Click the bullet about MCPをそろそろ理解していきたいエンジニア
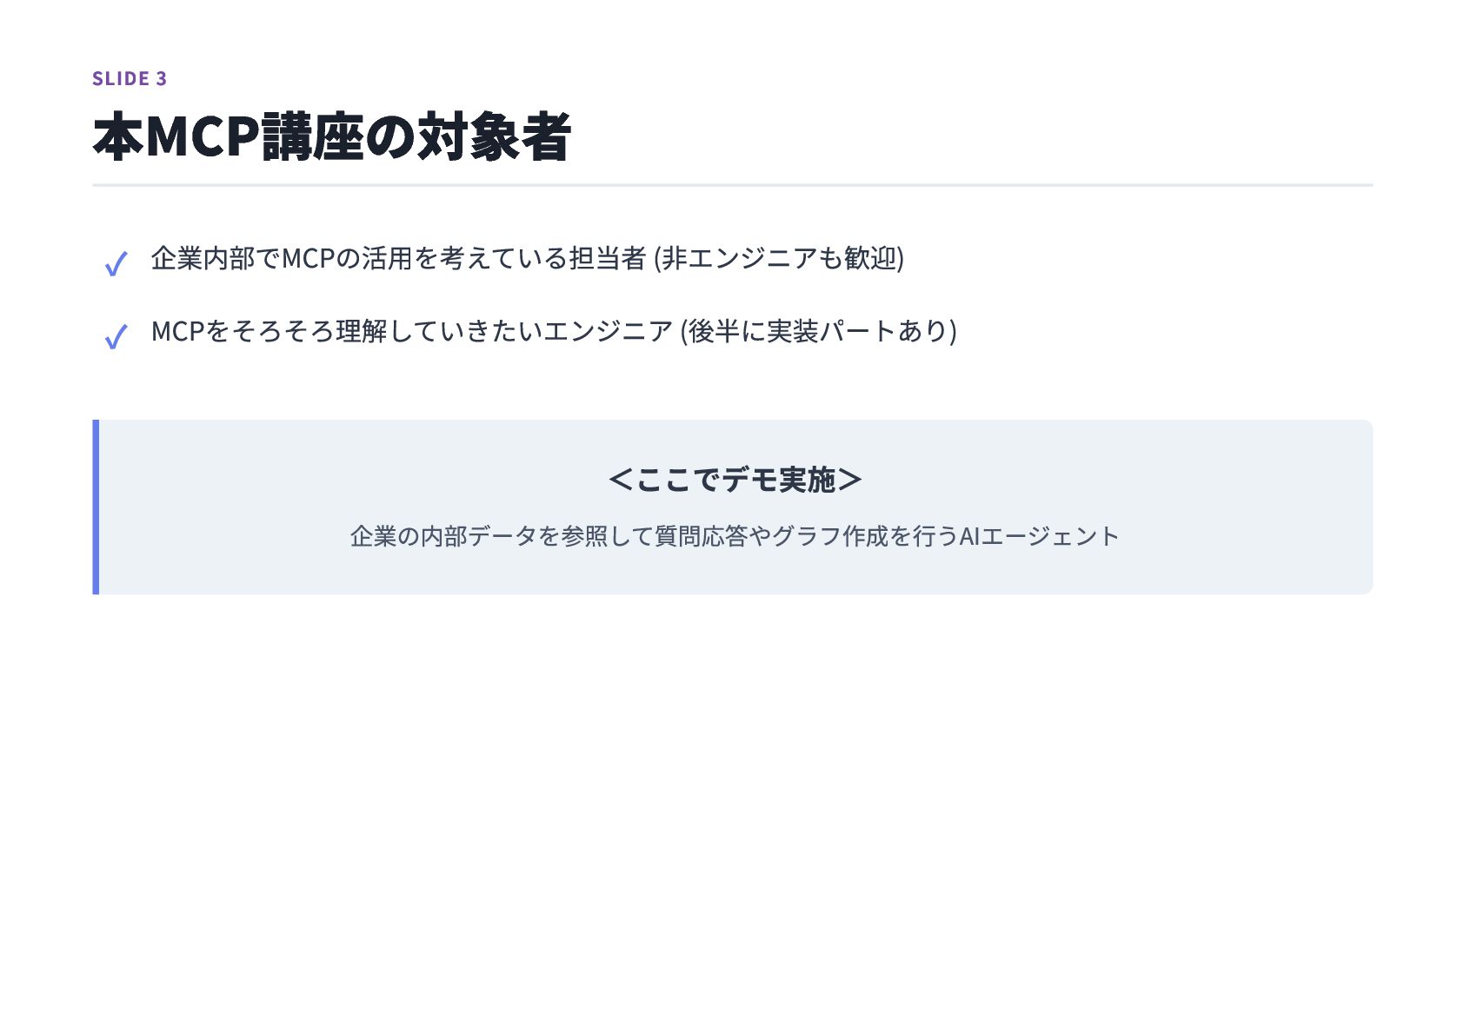This screenshot has height=1034, width=1464. tap(554, 331)
